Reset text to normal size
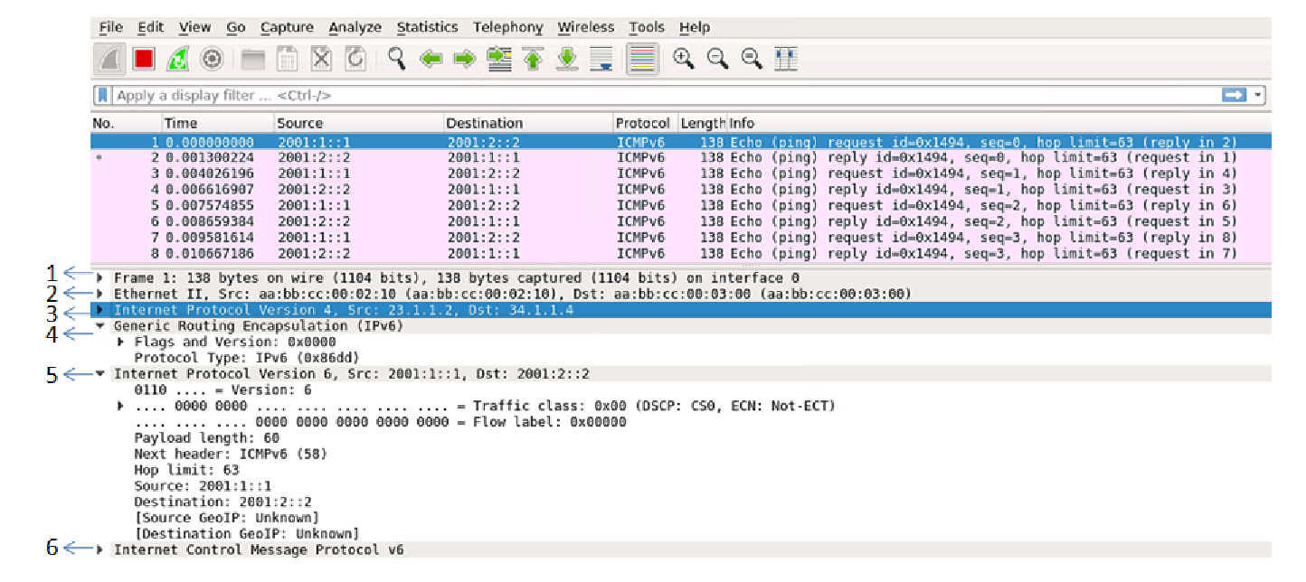 (x=752, y=59)
